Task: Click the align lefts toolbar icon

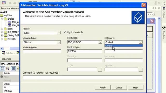Action: [x=10, y=3]
